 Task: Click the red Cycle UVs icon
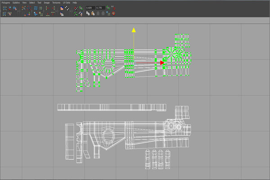[113, 13]
